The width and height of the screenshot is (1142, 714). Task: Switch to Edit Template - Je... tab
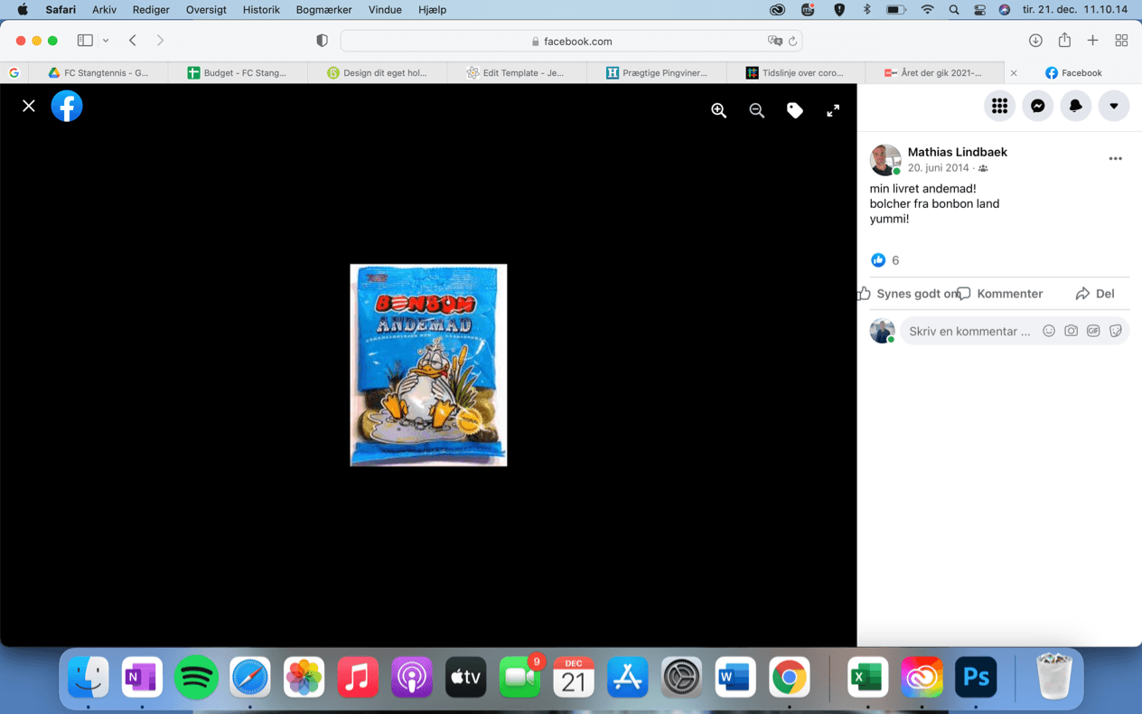[517, 72]
